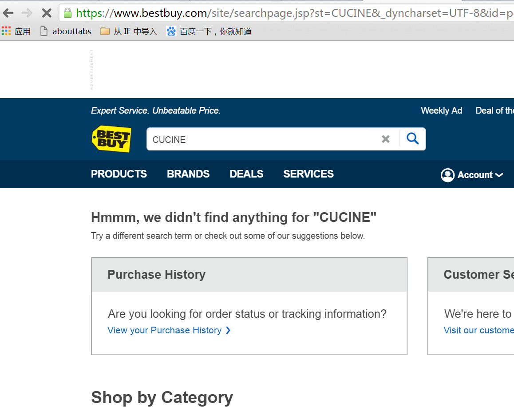Expand the Account dropdown chevron
This screenshot has width=514, height=407.
[499, 175]
